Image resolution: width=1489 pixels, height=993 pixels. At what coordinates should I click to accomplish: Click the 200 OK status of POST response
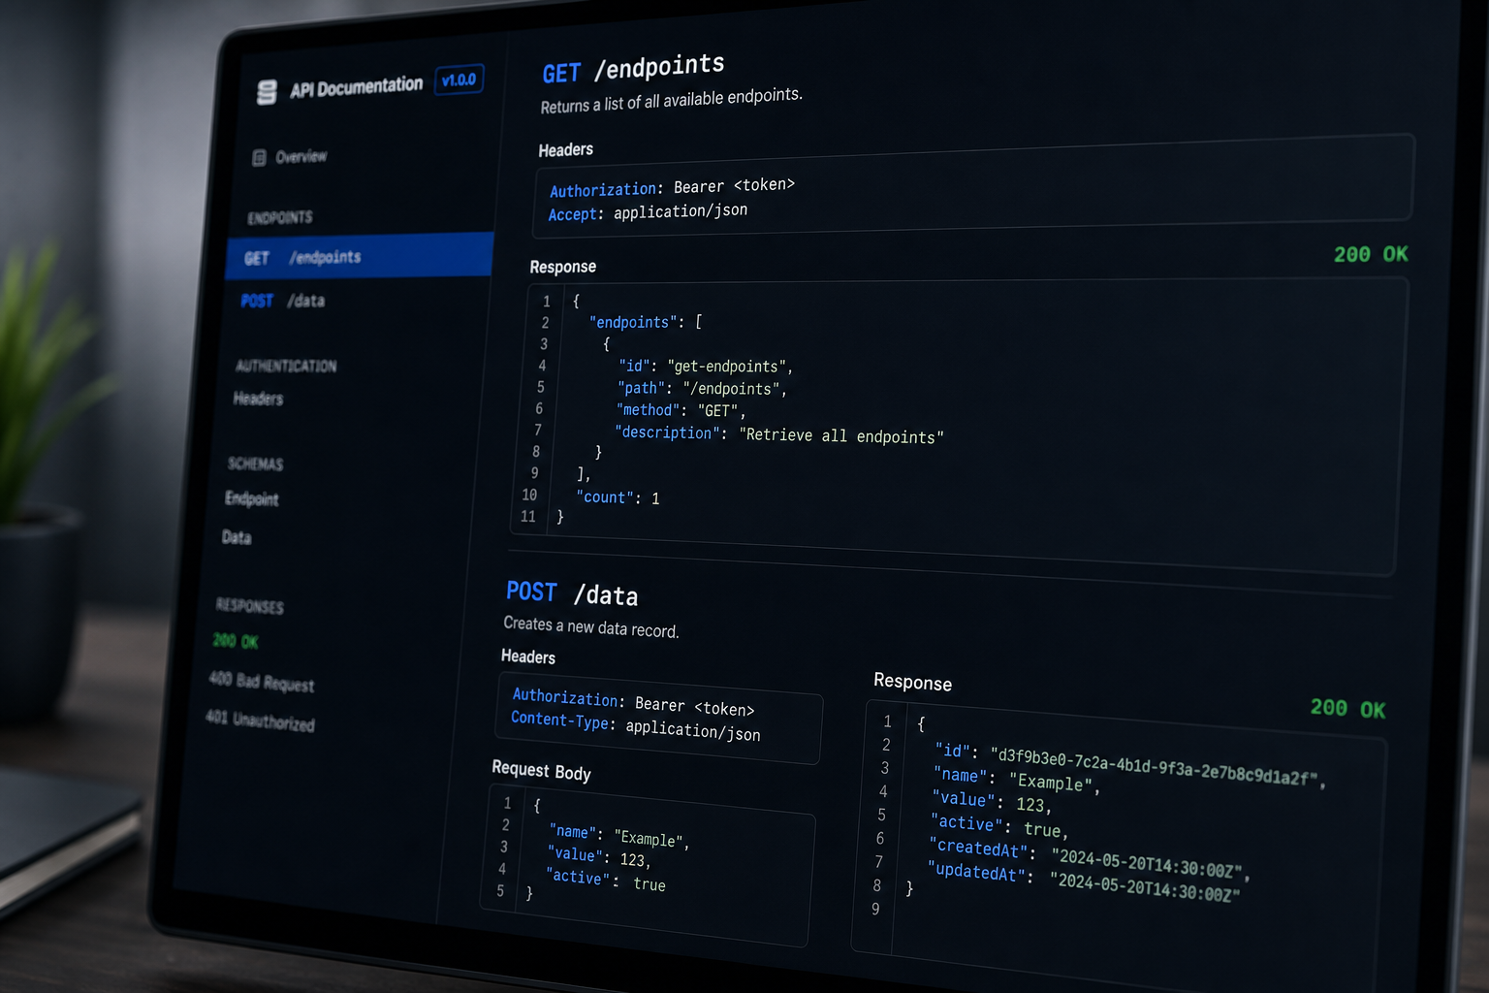1347,709
